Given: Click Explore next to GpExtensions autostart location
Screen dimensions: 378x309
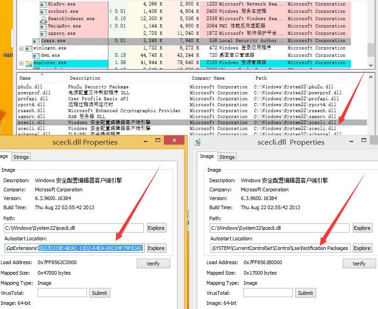Looking at the screenshot, I should coord(156,248).
